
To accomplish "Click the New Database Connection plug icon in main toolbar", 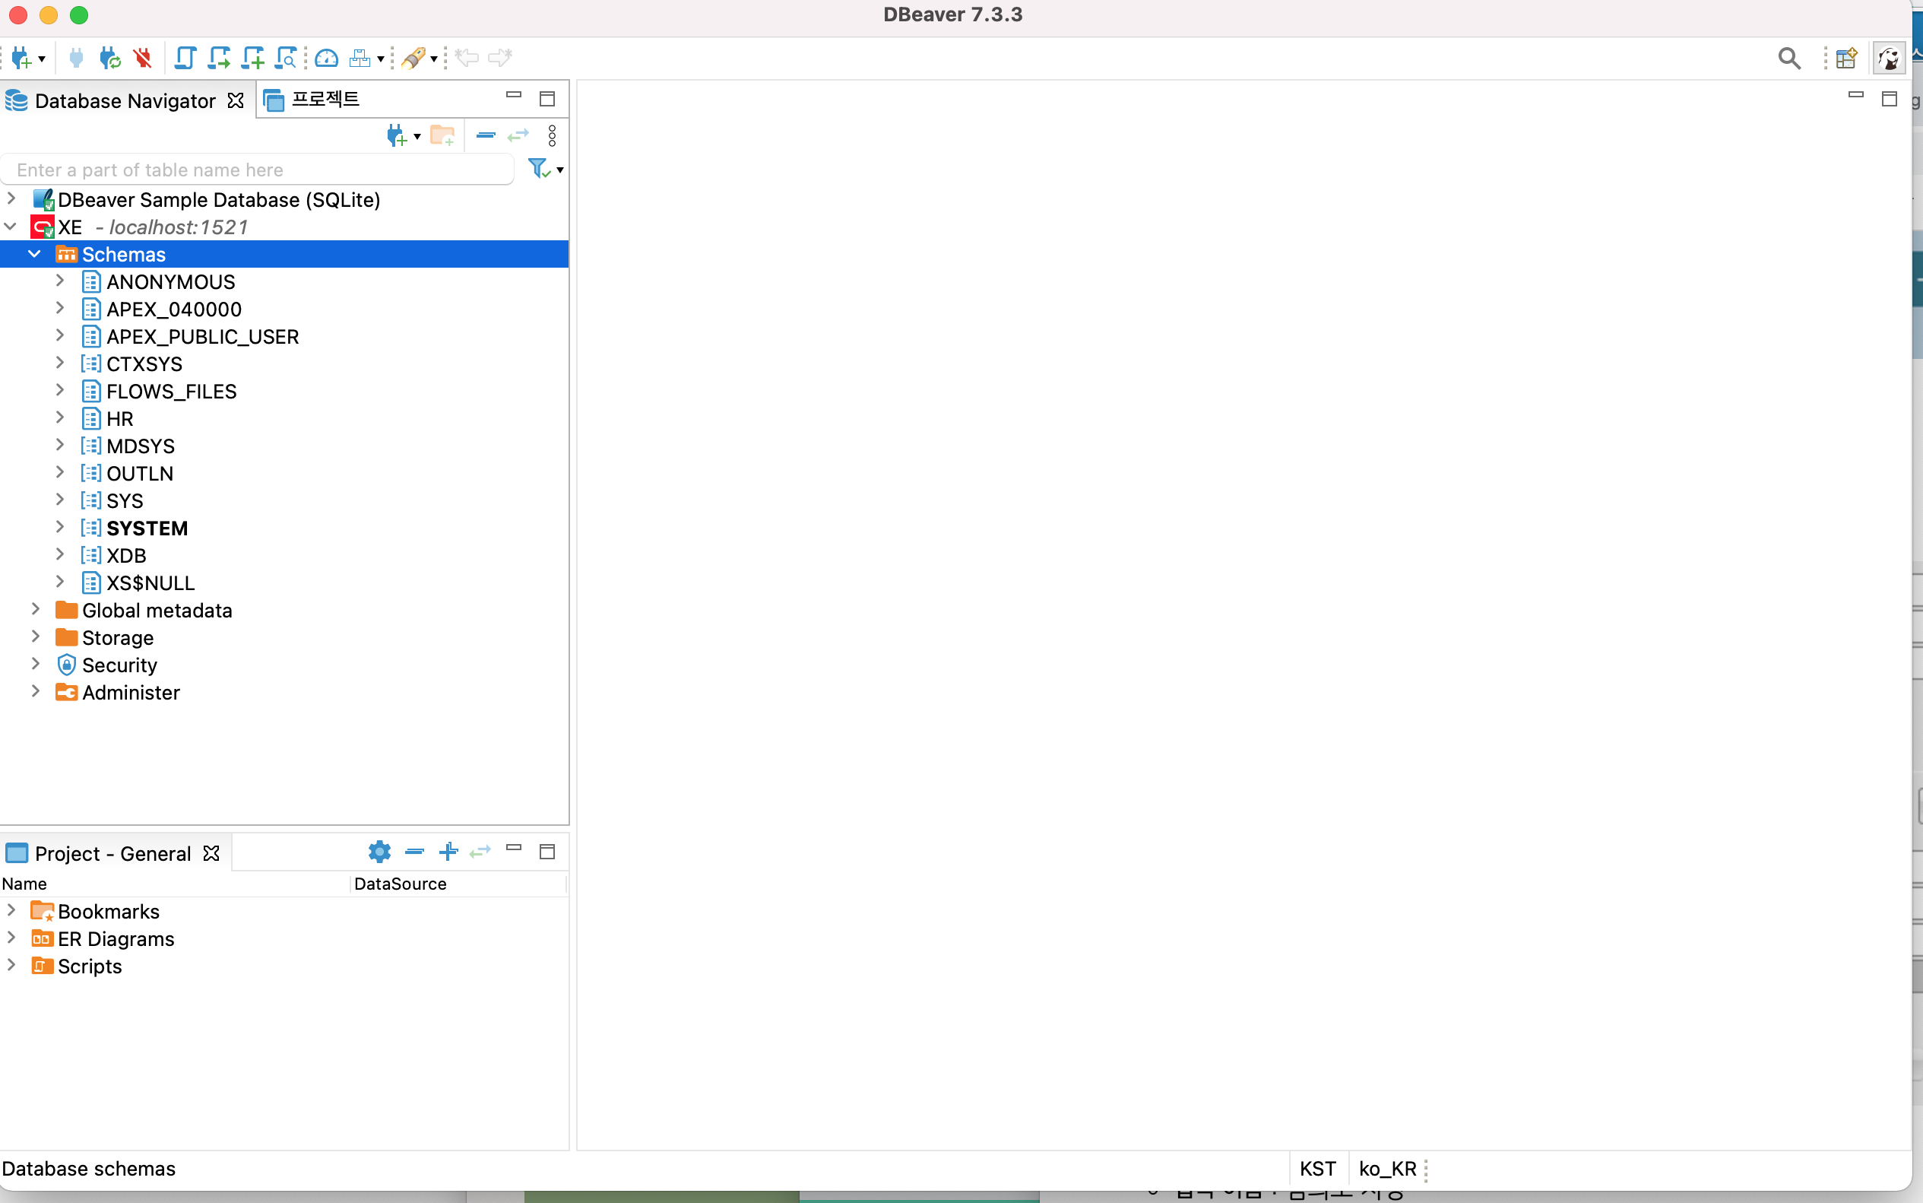I will (21, 58).
